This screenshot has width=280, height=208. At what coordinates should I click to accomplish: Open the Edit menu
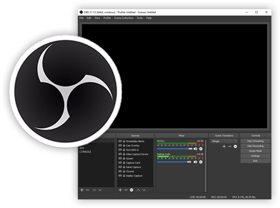(x=89, y=18)
